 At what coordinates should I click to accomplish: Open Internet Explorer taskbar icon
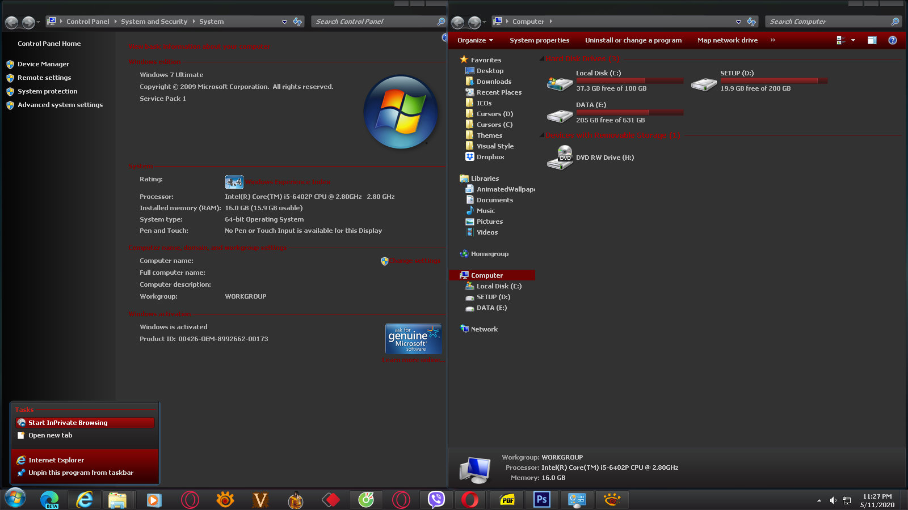[x=85, y=500]
